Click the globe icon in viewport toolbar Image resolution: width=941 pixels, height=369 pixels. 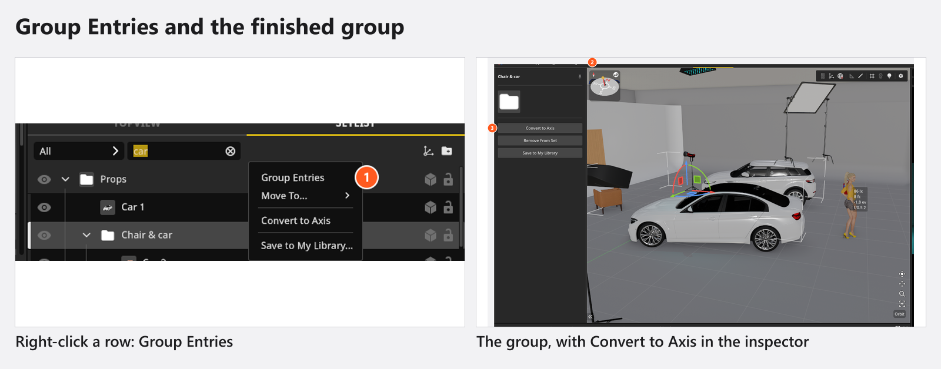(840, 76)
